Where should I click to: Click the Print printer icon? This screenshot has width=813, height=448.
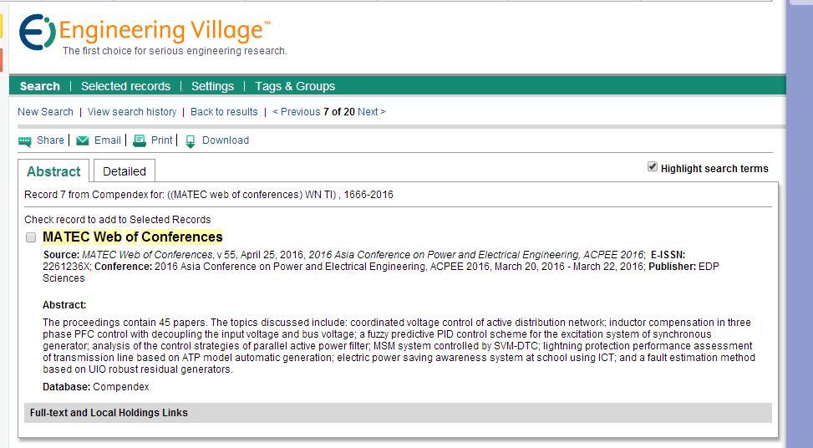[140, 140]
